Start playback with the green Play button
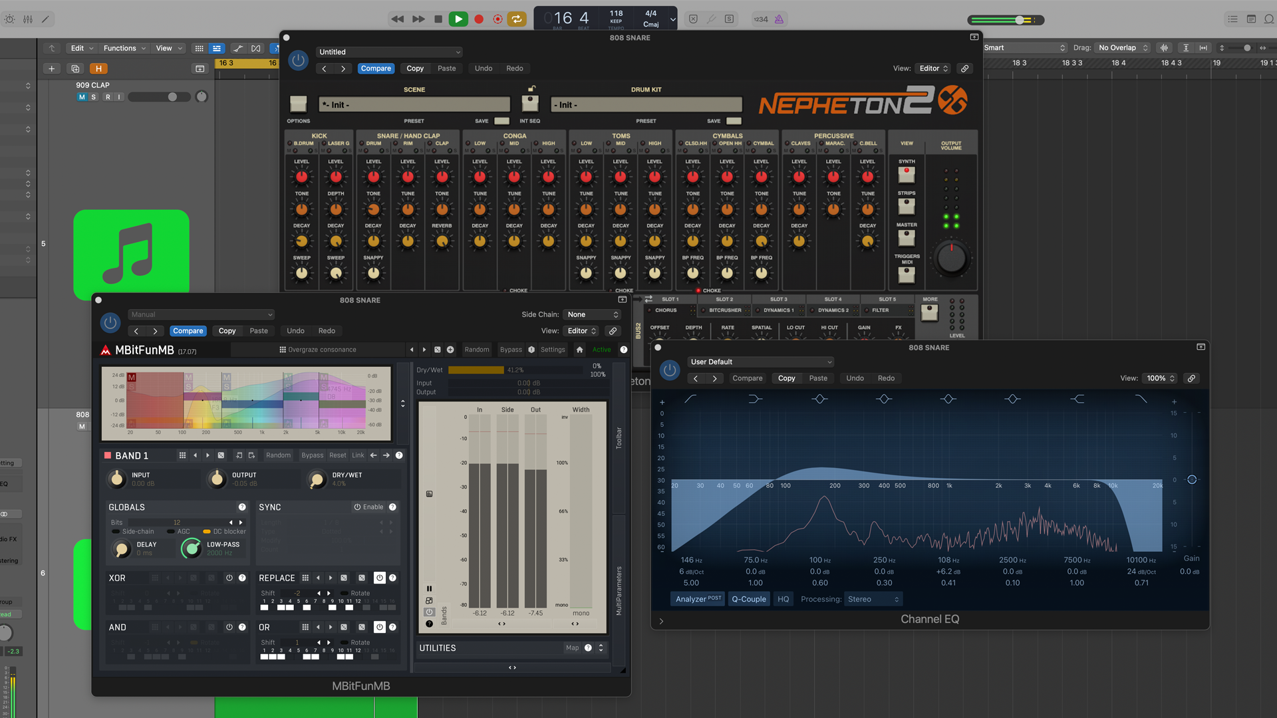 [458, 19]
